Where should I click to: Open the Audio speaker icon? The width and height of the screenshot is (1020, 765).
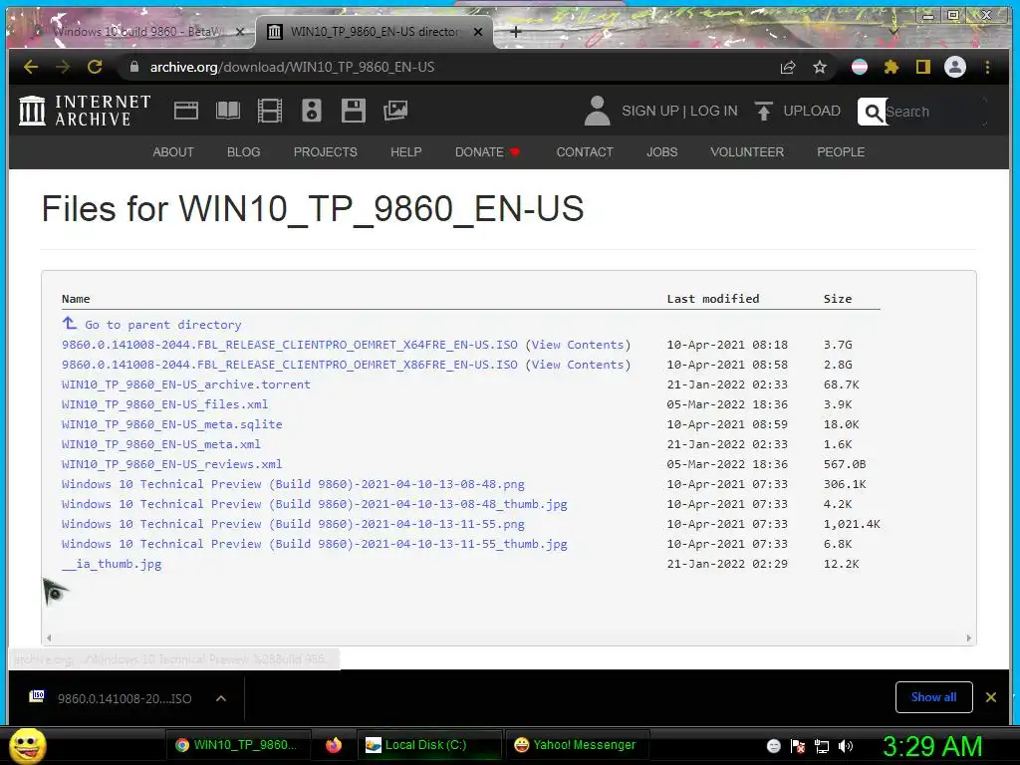312,111
